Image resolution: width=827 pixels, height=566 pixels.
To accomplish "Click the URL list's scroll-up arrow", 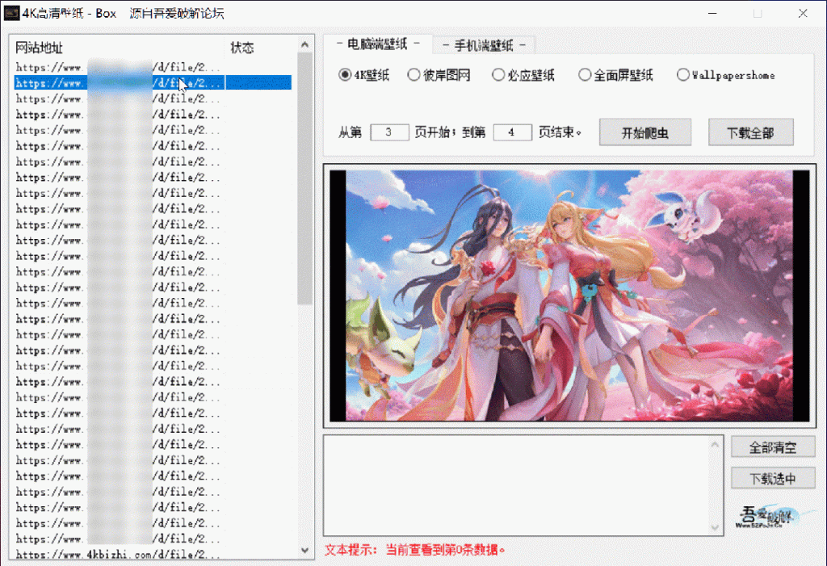I will tap(304, 45).
